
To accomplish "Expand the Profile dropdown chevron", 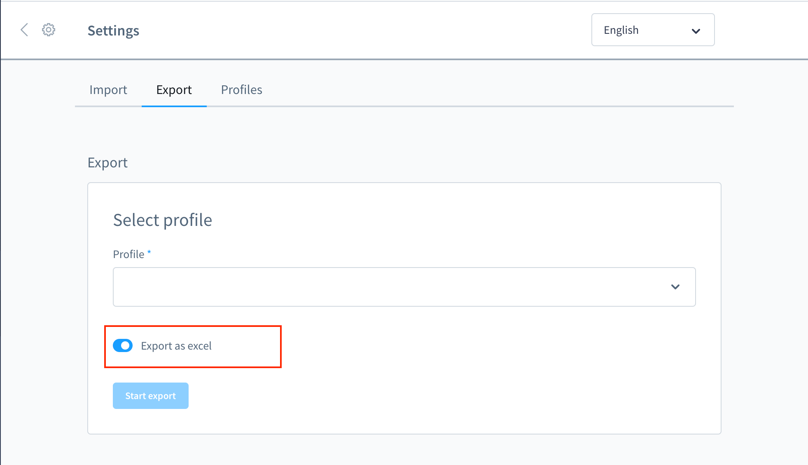I will (x=675, y=287).
